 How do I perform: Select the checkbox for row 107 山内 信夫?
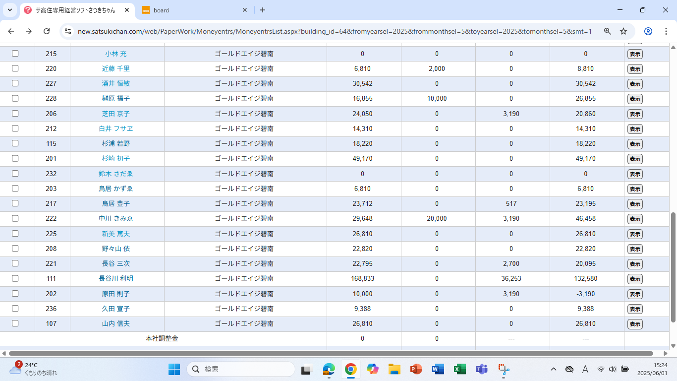click(15, 323)
